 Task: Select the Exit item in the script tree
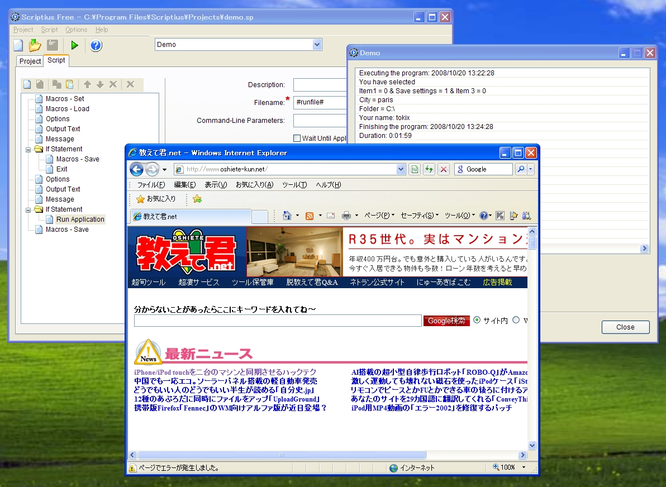(62, 169)
